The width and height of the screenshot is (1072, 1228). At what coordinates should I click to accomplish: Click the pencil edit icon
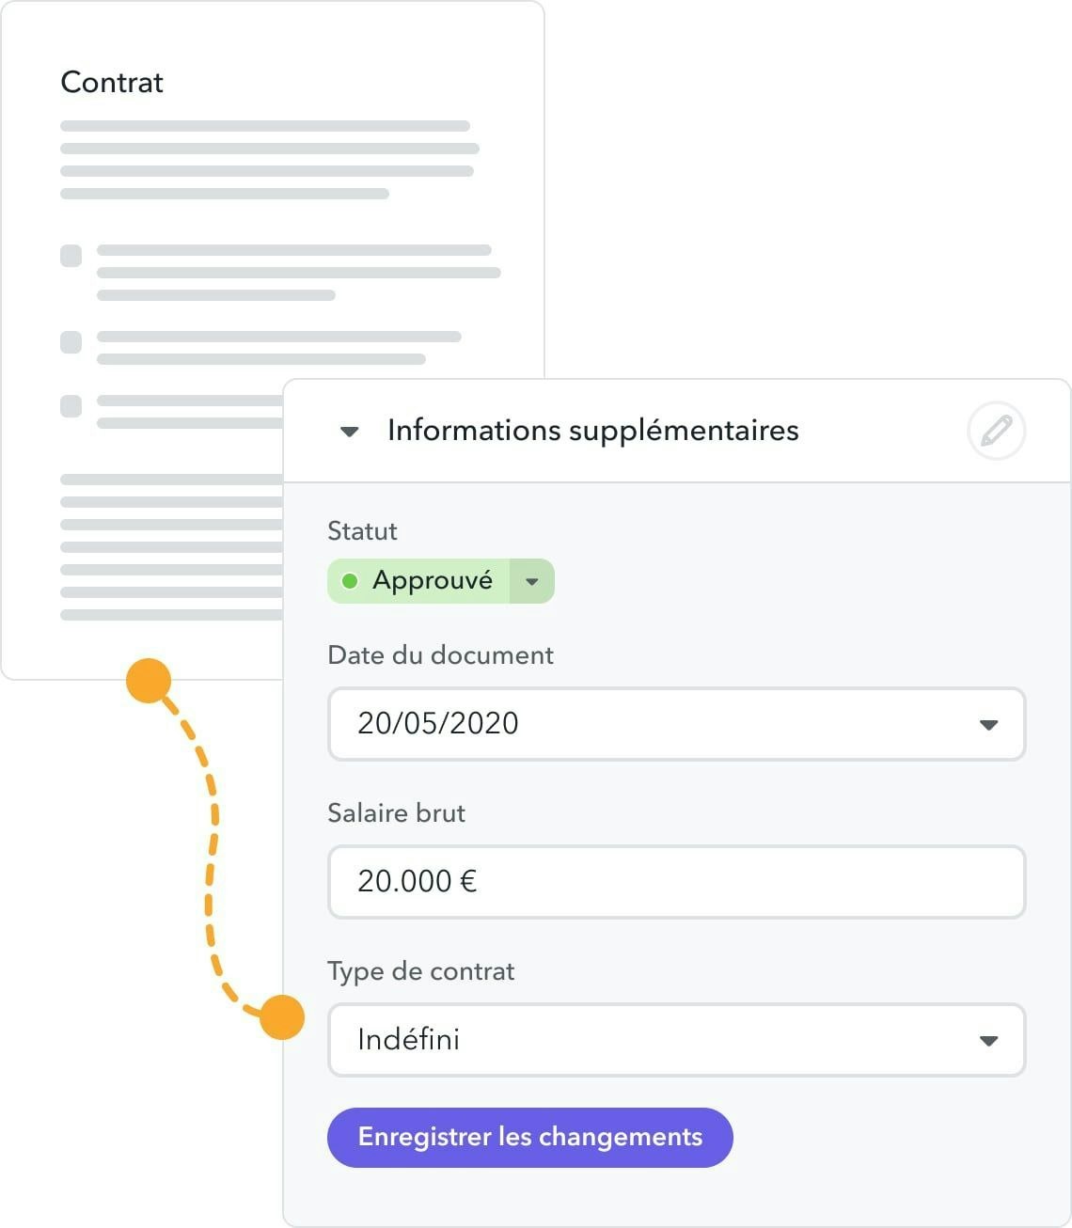996,431
